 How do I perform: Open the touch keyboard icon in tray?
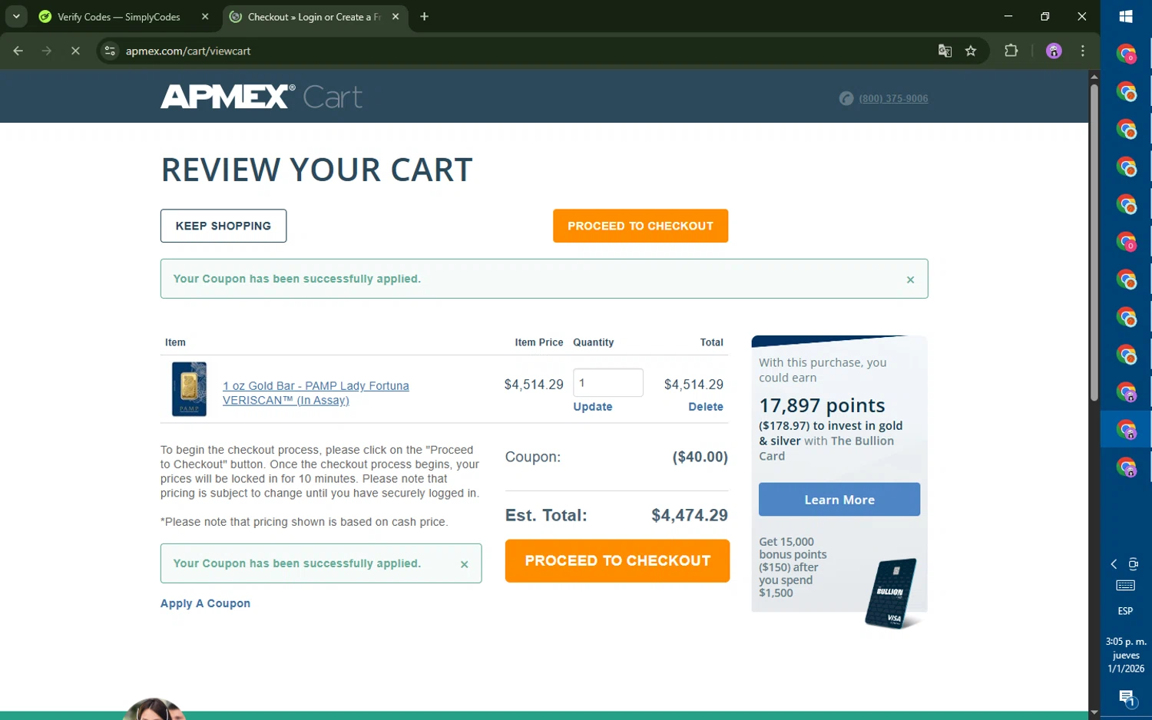point(1126,586)
